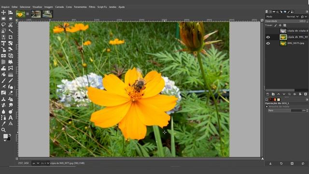
Task: Show the hidden 'cópia de cópia' layer
Action: [268, 31]
